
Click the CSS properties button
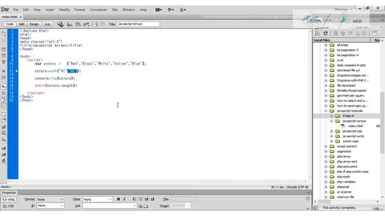[x=9, y=206]
